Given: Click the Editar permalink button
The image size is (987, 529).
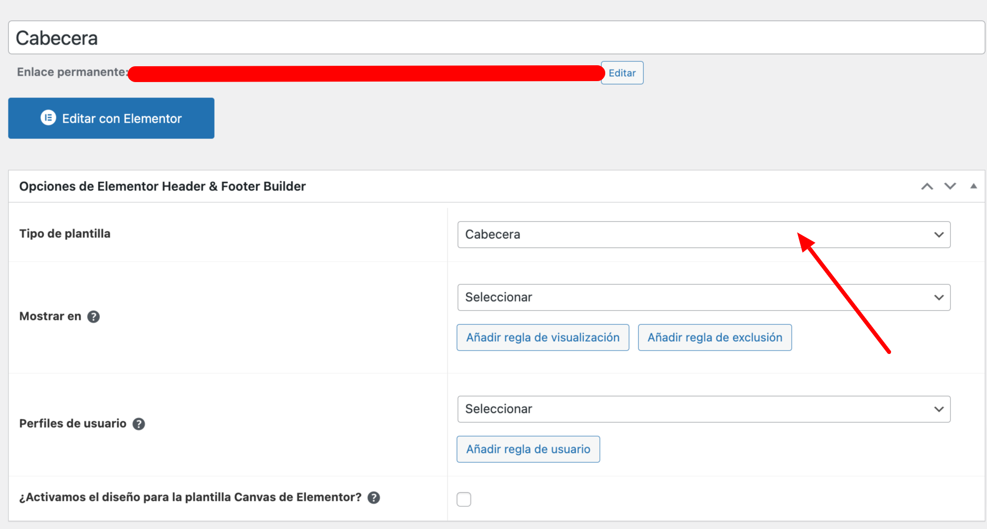Looking at the screenshot, I should pos(622,73).
